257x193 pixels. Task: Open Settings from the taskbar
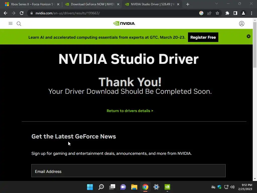coord(156,187)
